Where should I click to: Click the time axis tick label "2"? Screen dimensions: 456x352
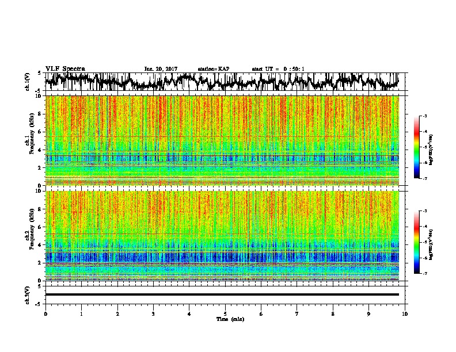(117, 314)
